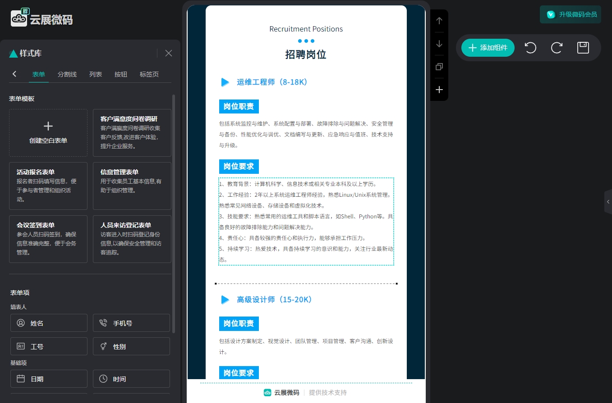Choose the 会议签到表单 template
The width and height of the screenshot is (612, 403).
[x=48, y=239]
